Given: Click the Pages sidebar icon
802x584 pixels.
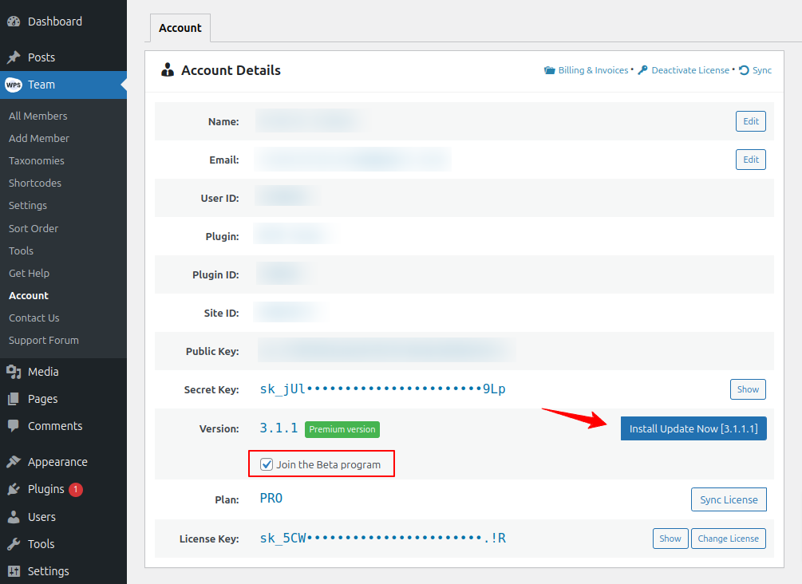Looking at the screenshot, I should pyautogui.click(x=14, y=398).
